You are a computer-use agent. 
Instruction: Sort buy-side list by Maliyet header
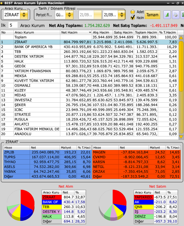coord(68,148)
